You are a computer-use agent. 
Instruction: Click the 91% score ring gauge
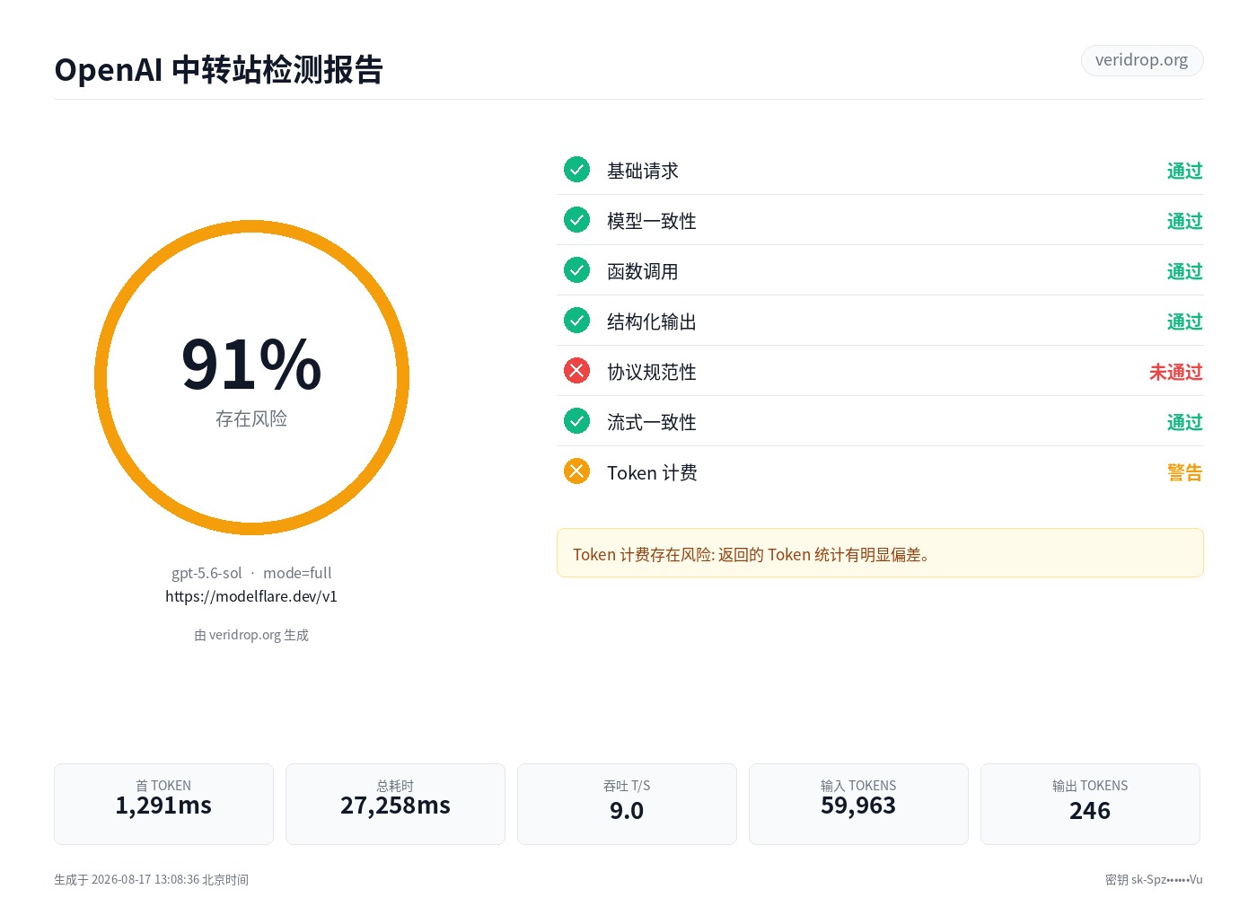pyautogui.click(x=251, y=377)
